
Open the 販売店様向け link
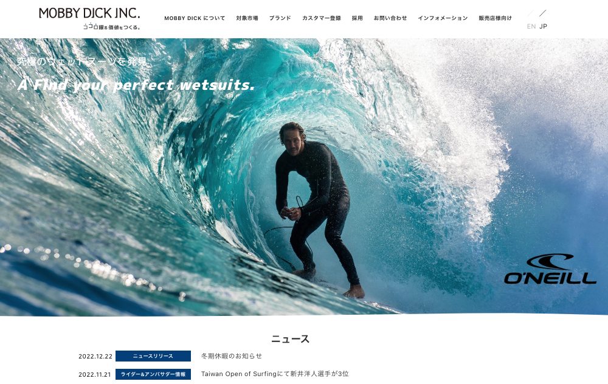click(x=495, y=18)
